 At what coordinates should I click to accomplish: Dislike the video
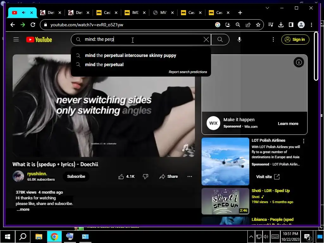click(146, 177)
